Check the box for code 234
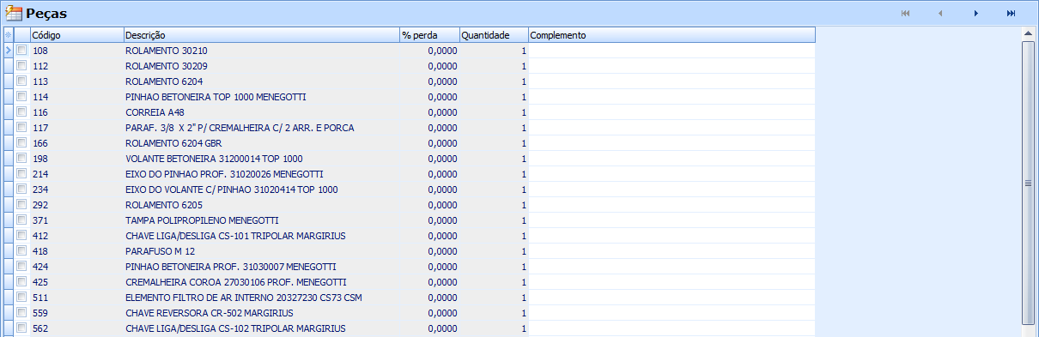Screen dimensions: 1039x337 tap(21, 190)
